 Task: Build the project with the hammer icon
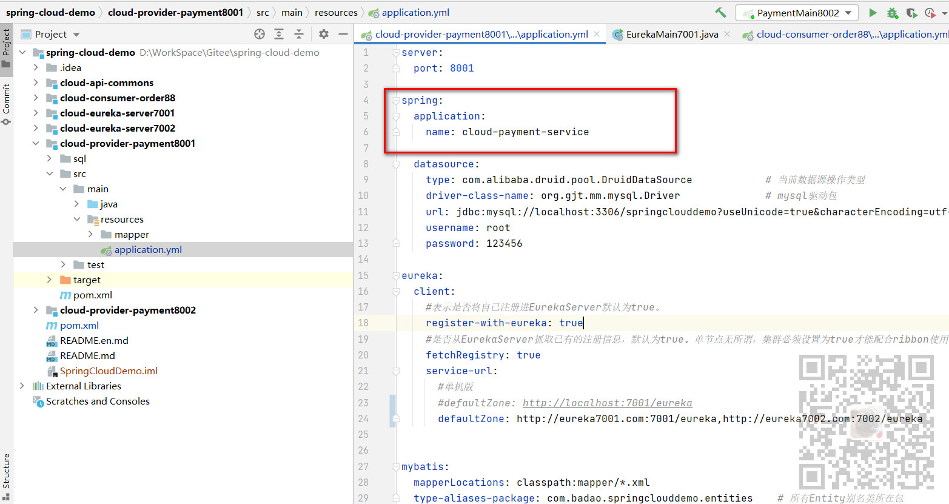720,12
